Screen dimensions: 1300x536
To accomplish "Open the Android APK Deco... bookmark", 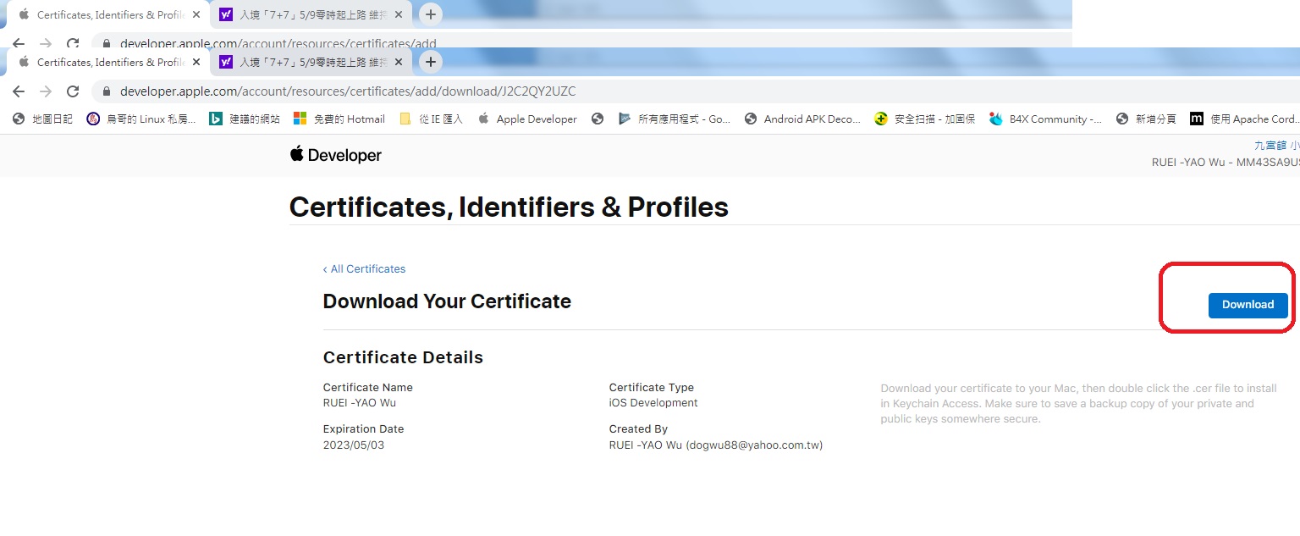I will coord(802,119).
